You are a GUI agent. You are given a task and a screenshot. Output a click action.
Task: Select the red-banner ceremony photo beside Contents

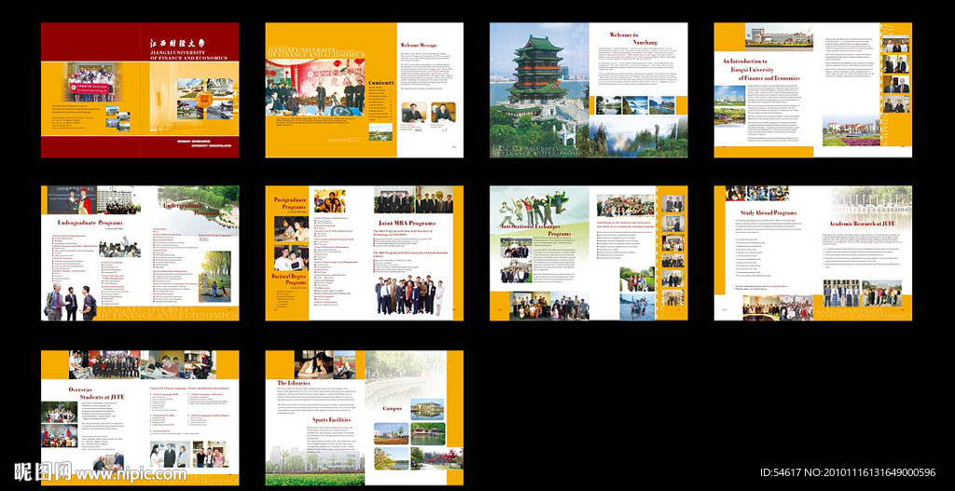click(x=315, y=87)
